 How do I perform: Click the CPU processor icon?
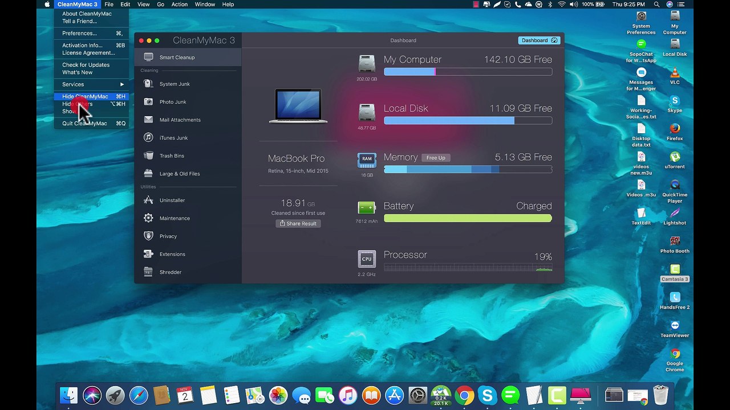(x=367, y=259)
